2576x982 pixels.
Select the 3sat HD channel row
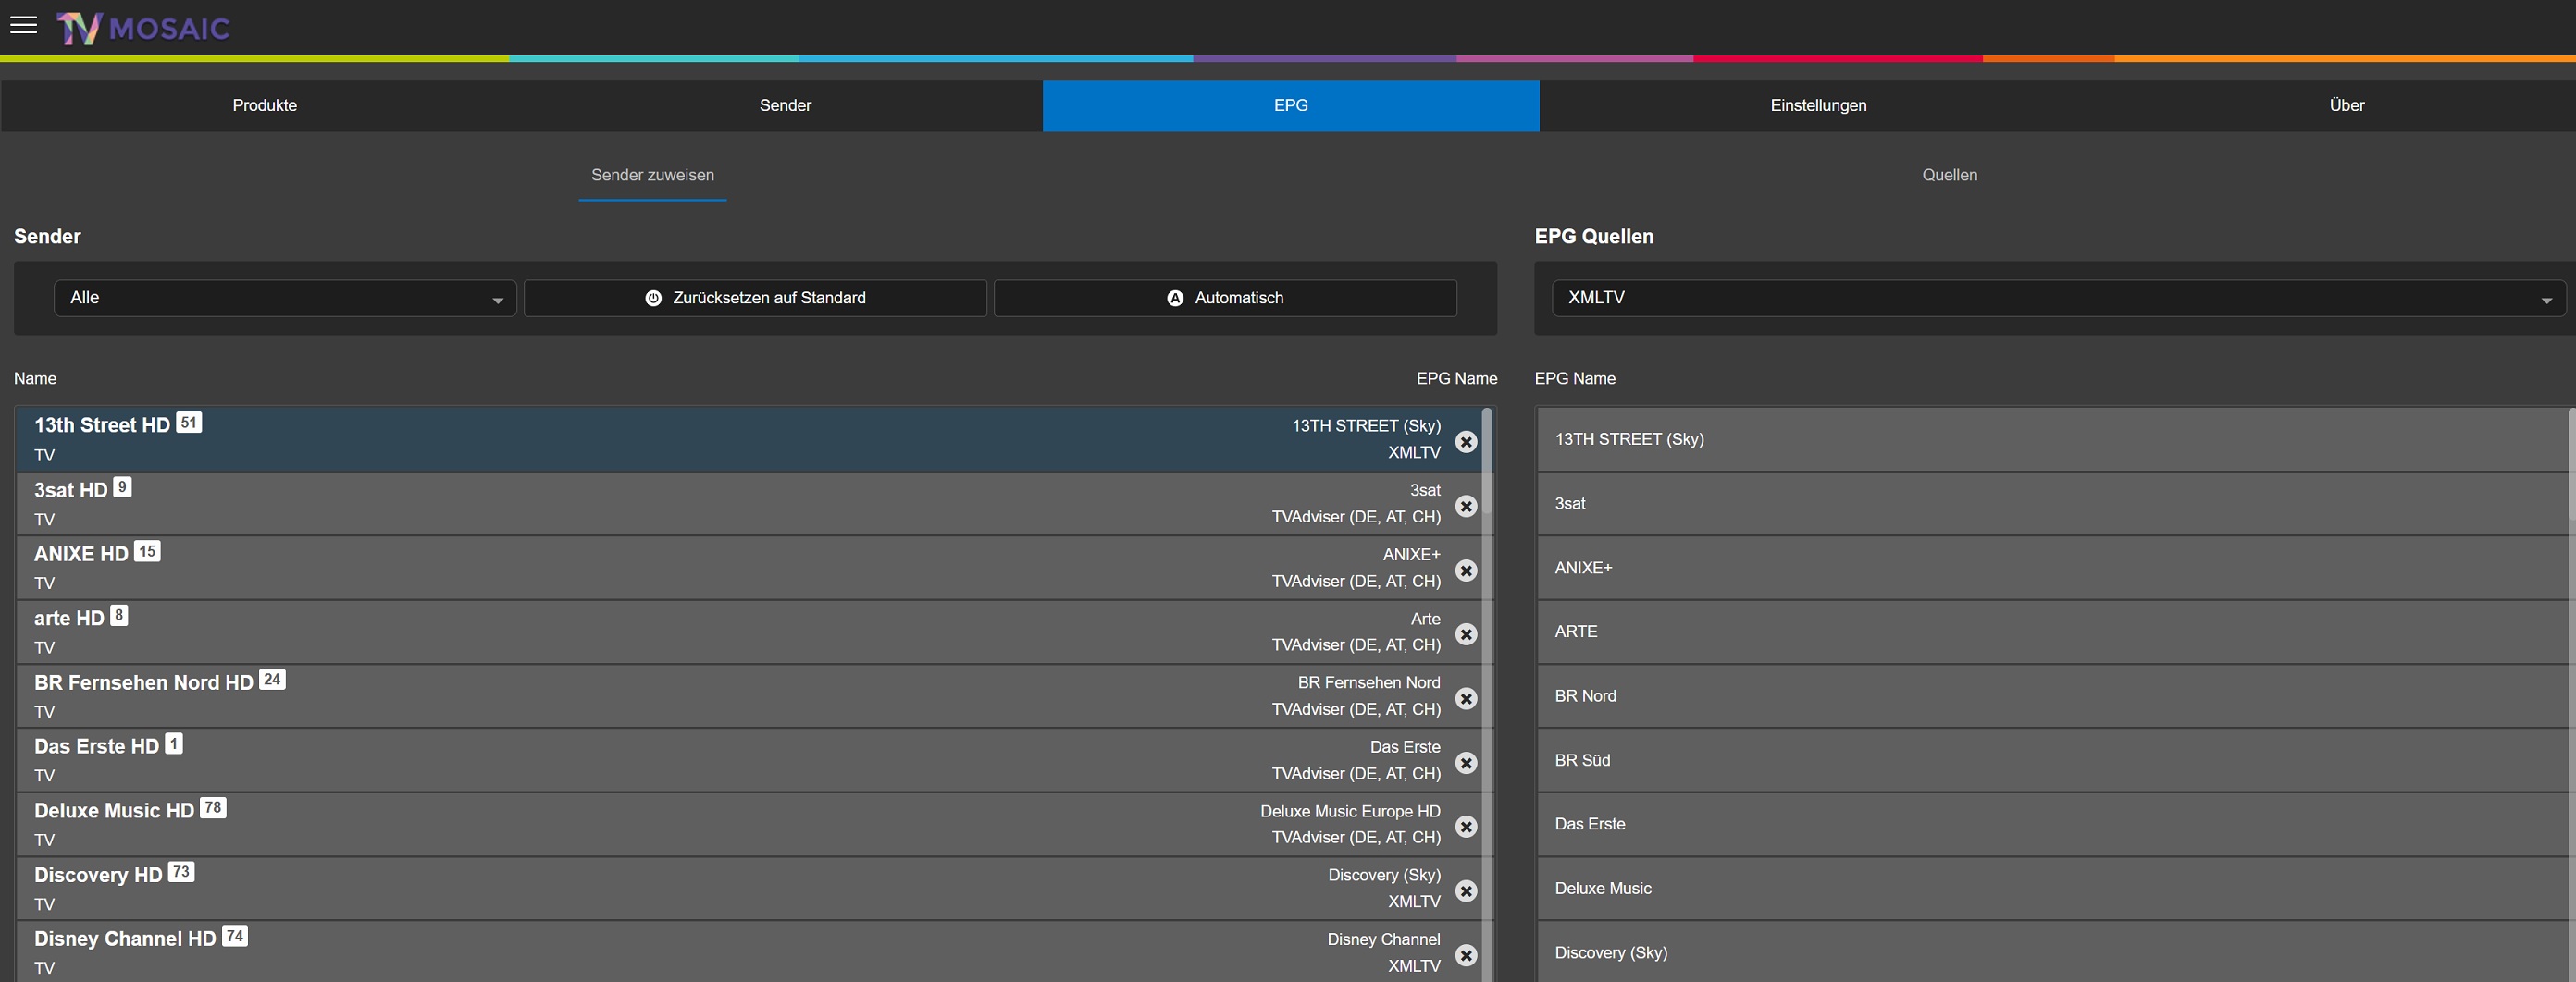coord(748,504)
